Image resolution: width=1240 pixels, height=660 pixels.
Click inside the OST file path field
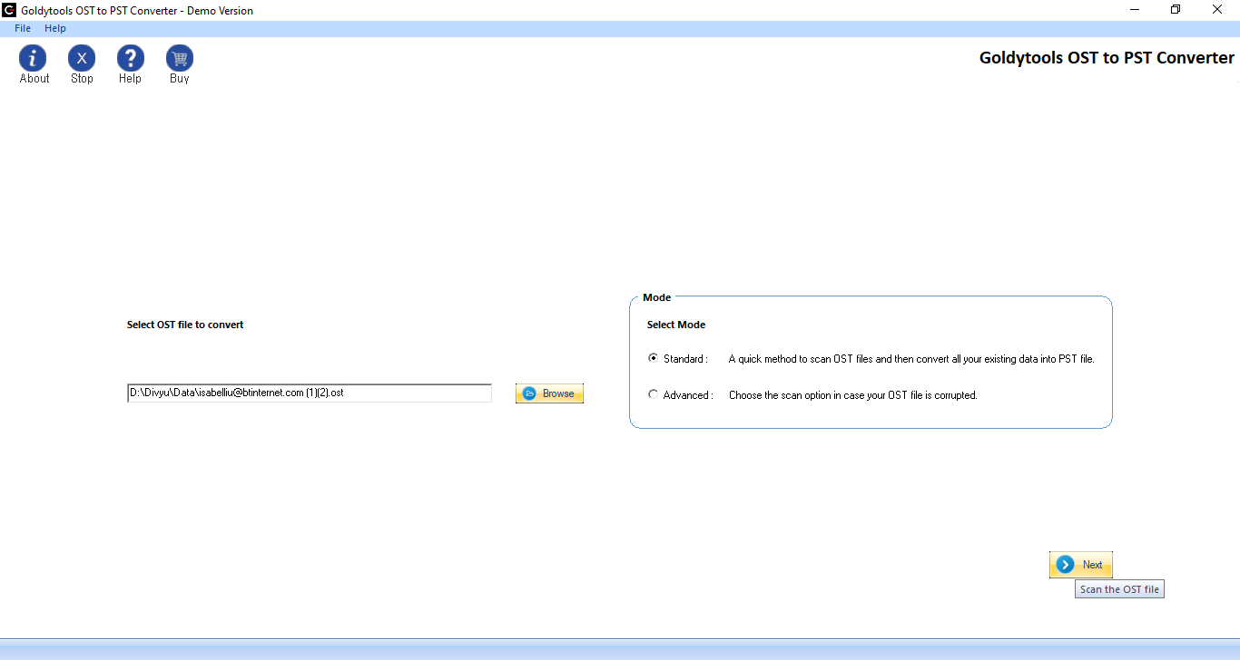click(x=309, y=392)
